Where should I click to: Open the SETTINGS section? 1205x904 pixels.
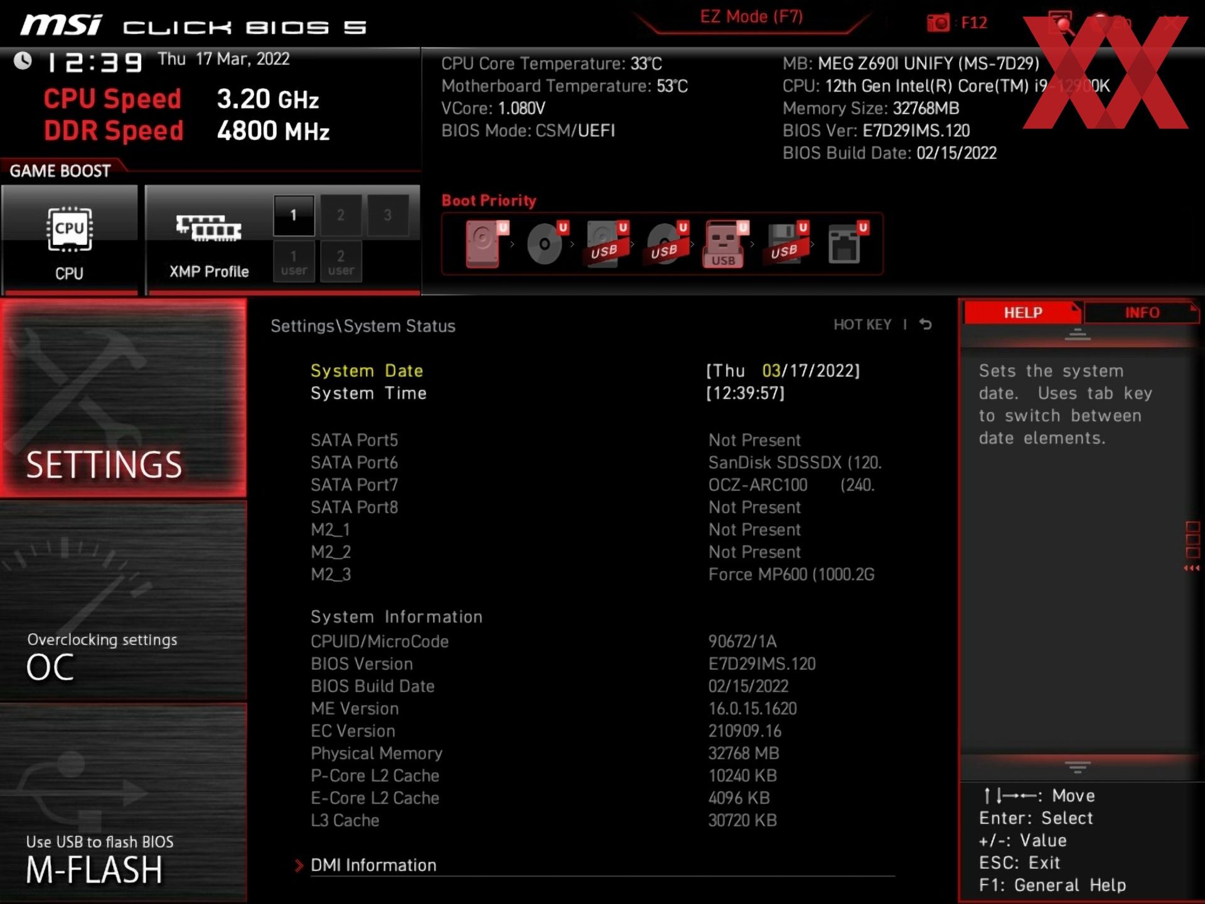coord(123,397)
